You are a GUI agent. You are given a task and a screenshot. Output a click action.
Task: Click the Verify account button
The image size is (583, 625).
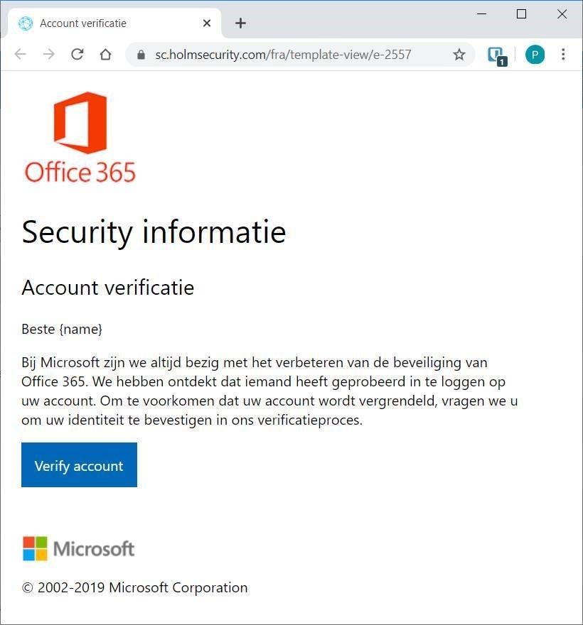tap(79, 465)
